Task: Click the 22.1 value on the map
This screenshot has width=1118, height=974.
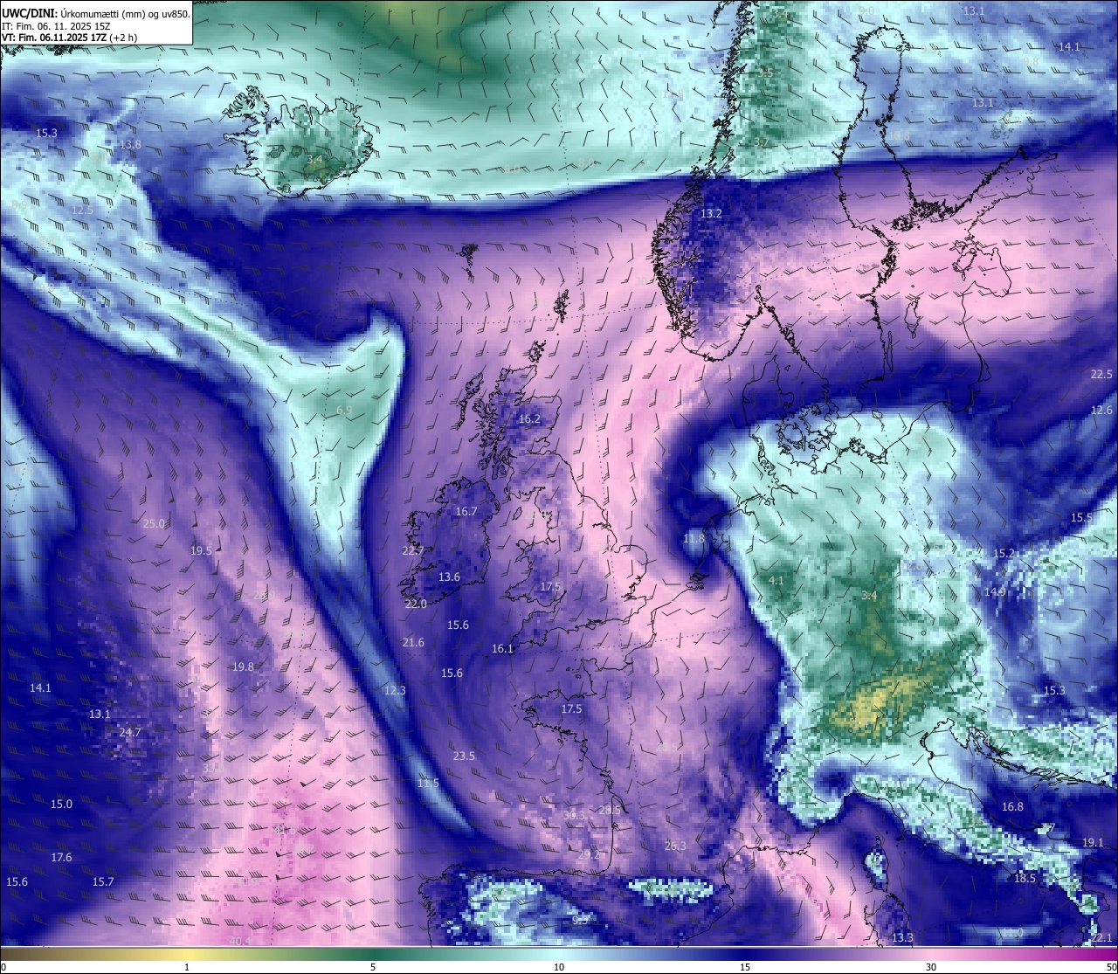Action: 1101,938
